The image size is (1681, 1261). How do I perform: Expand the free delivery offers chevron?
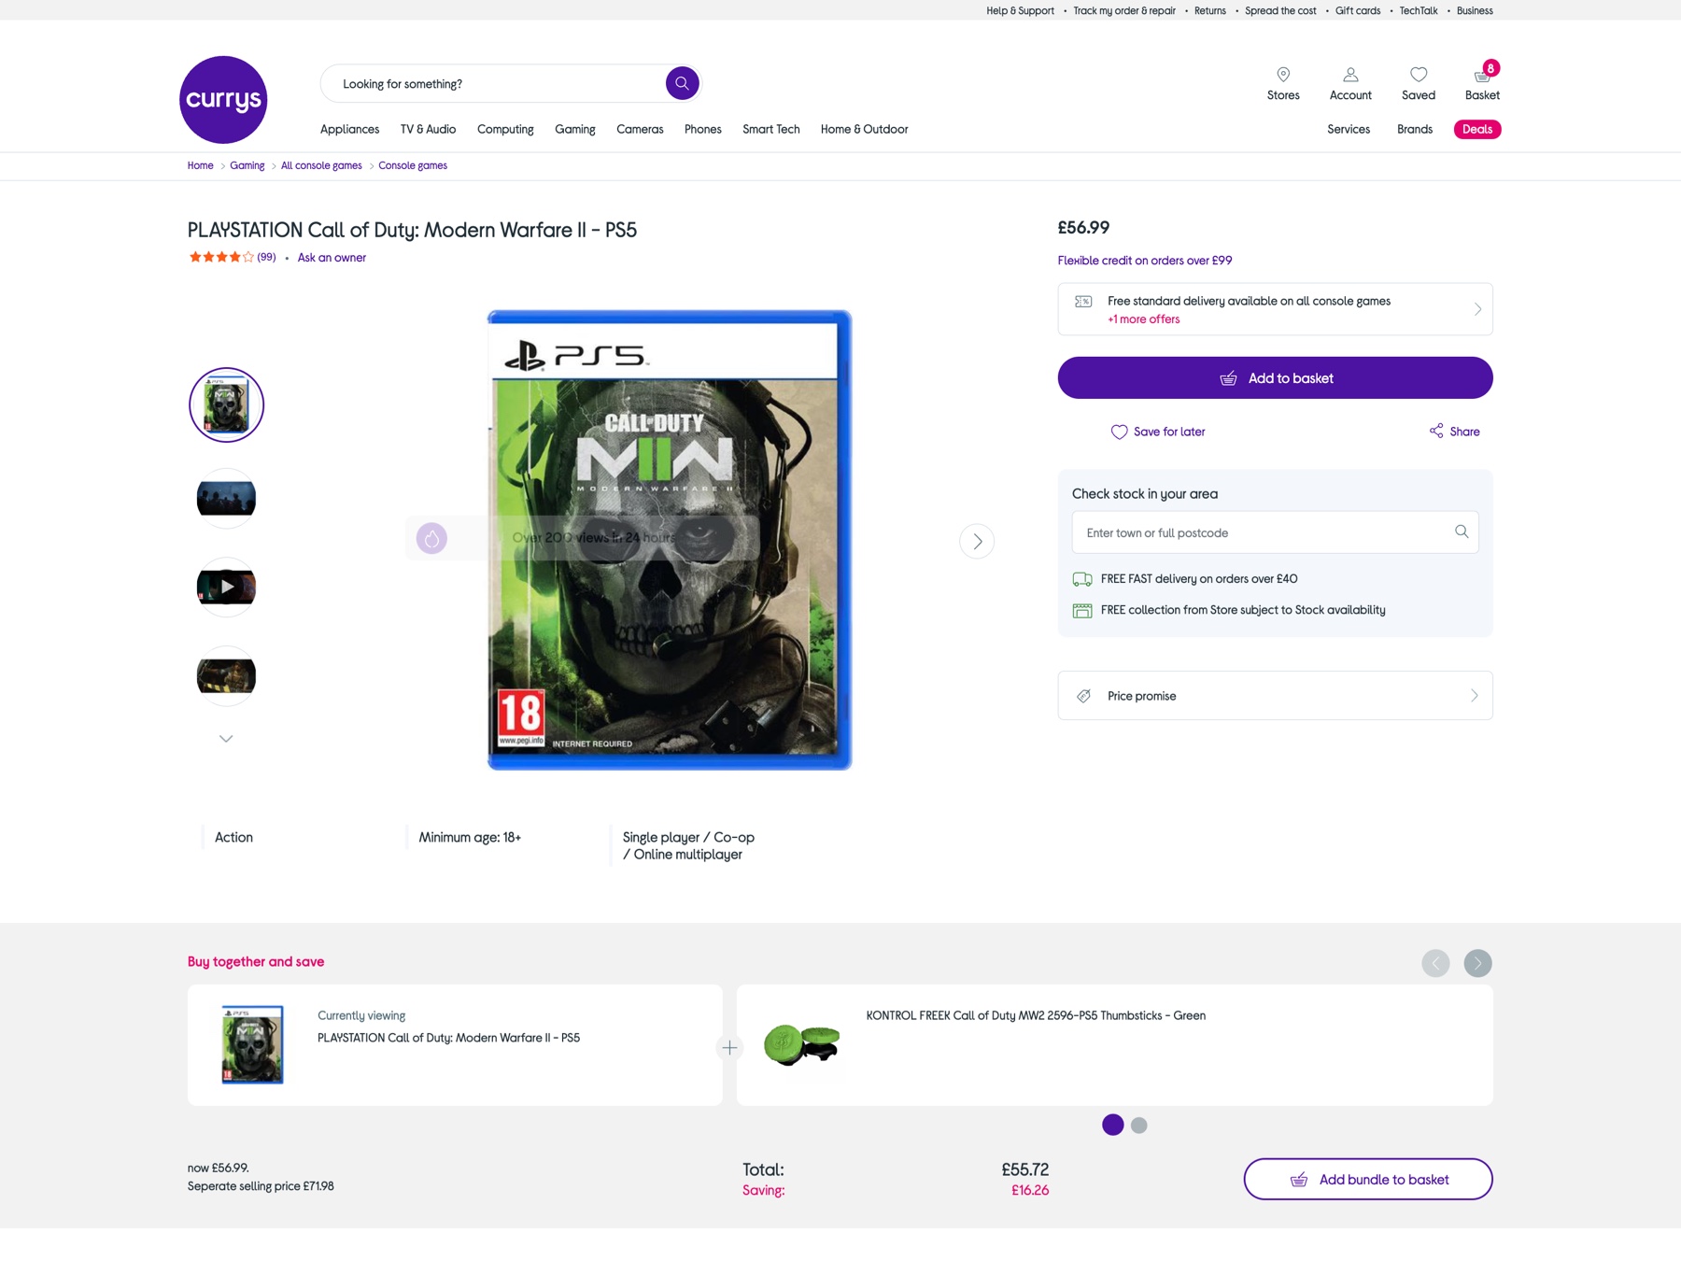point(1477,309)
